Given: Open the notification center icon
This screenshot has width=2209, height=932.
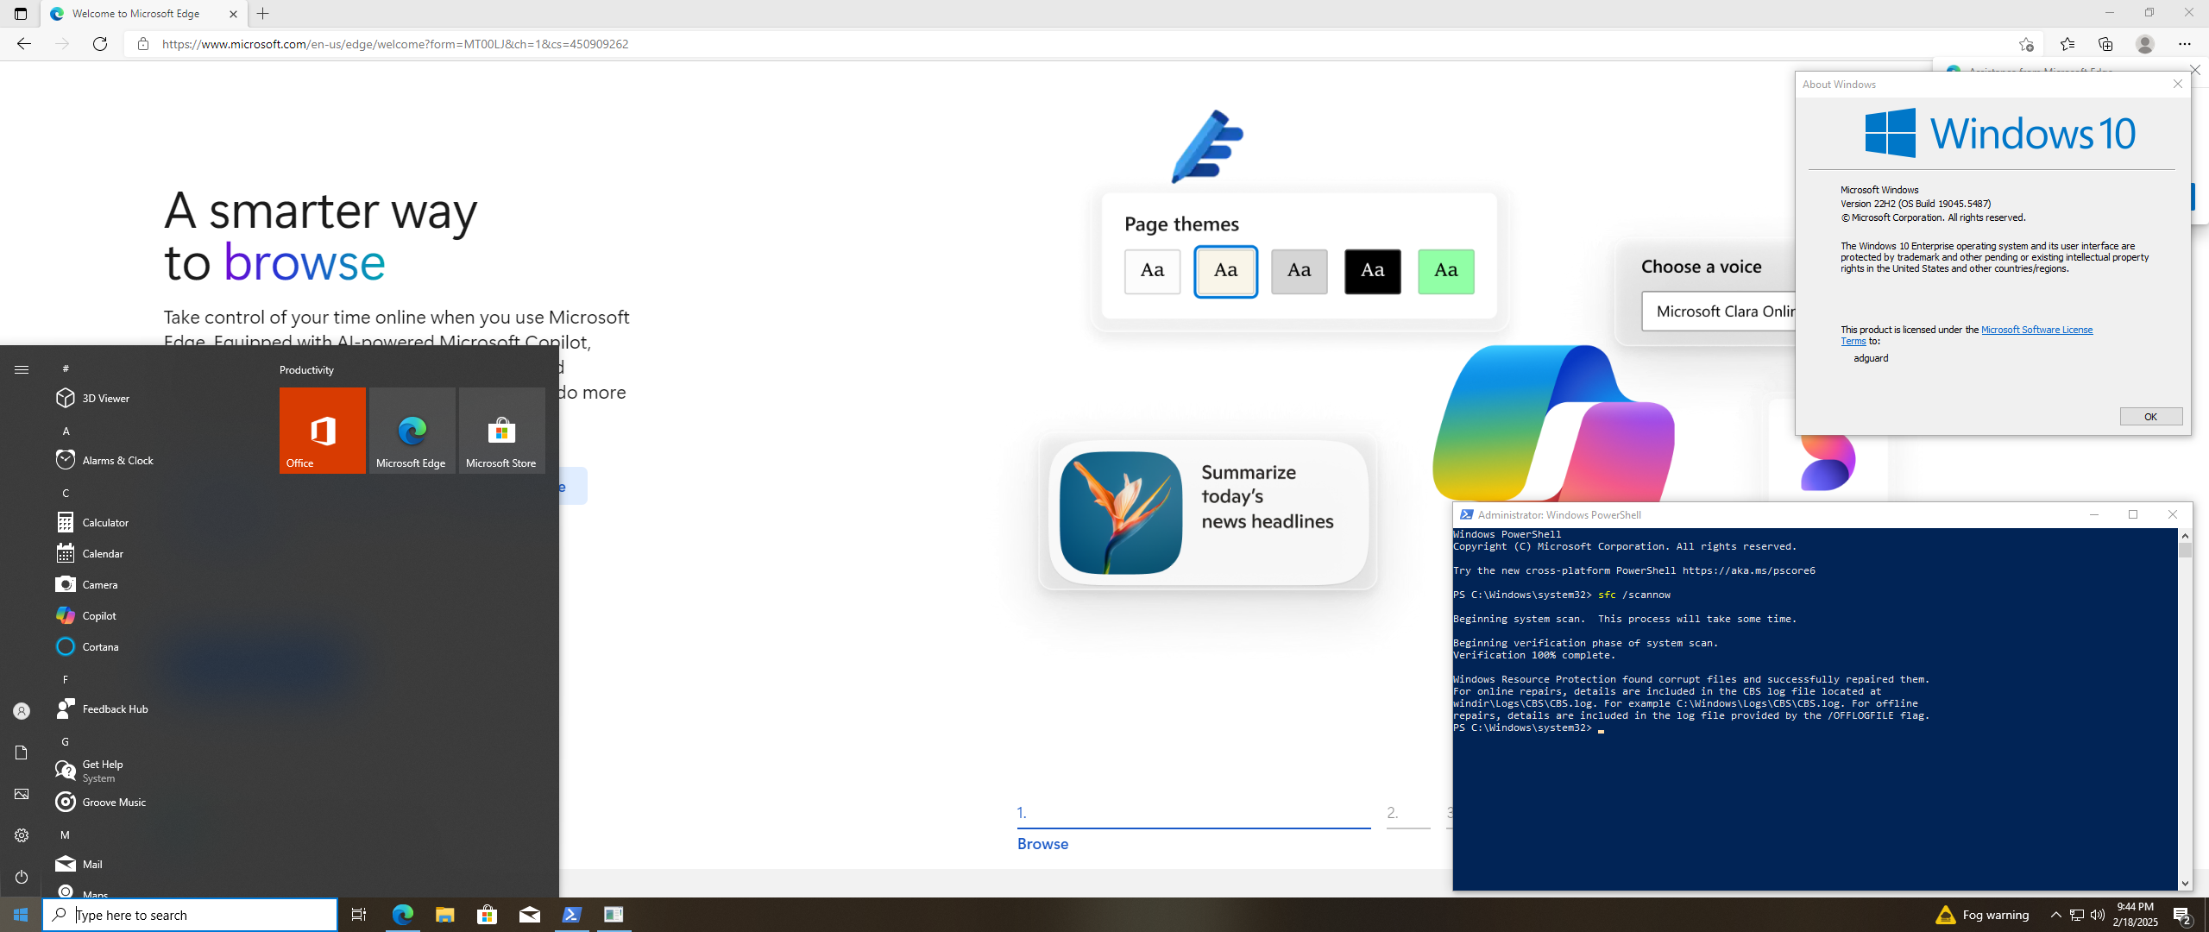Looking at the screenshot, I should (2182, 915).
